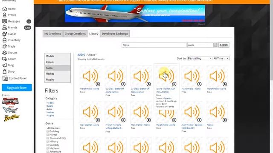The height and width of the screenshot is (153, 273).
Task: Select Plugins in the category list box
Action: tap(58, 79)
